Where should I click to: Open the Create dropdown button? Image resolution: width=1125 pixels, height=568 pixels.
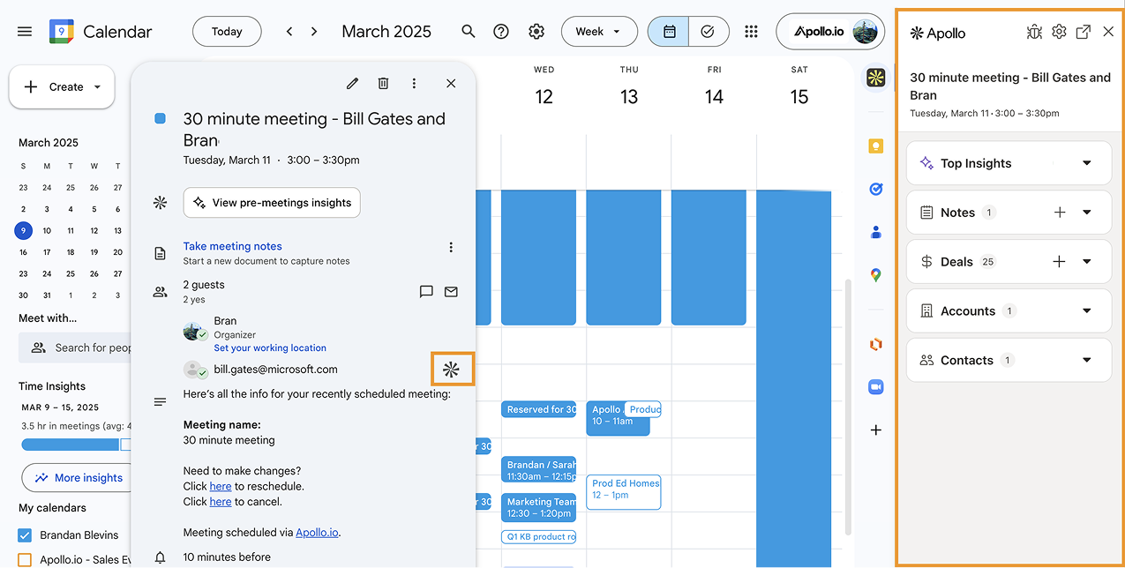pos(62,86)
